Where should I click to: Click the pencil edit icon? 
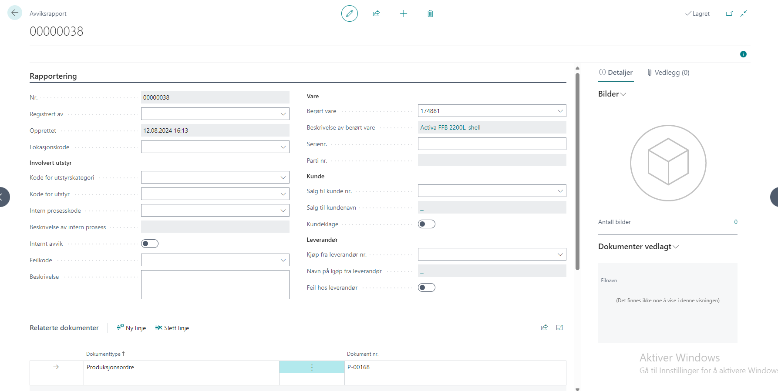tap(349, 13)
